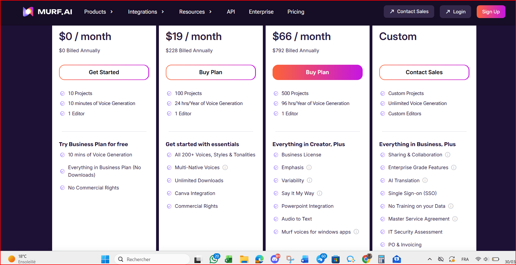
Task: Click info icon next to Master Service Agreement
Action: click(455, 219)
